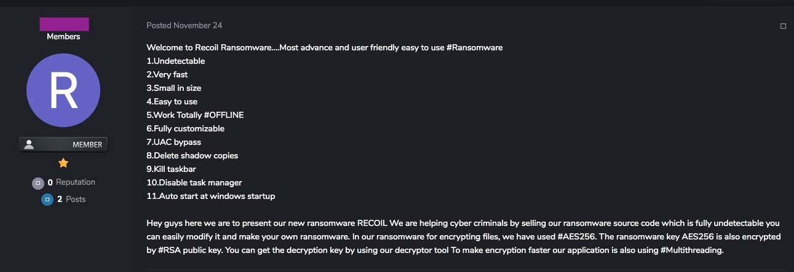Screen dimensions: 794x272
Task: Click the "0 Reputation" text
Action: 71,182
